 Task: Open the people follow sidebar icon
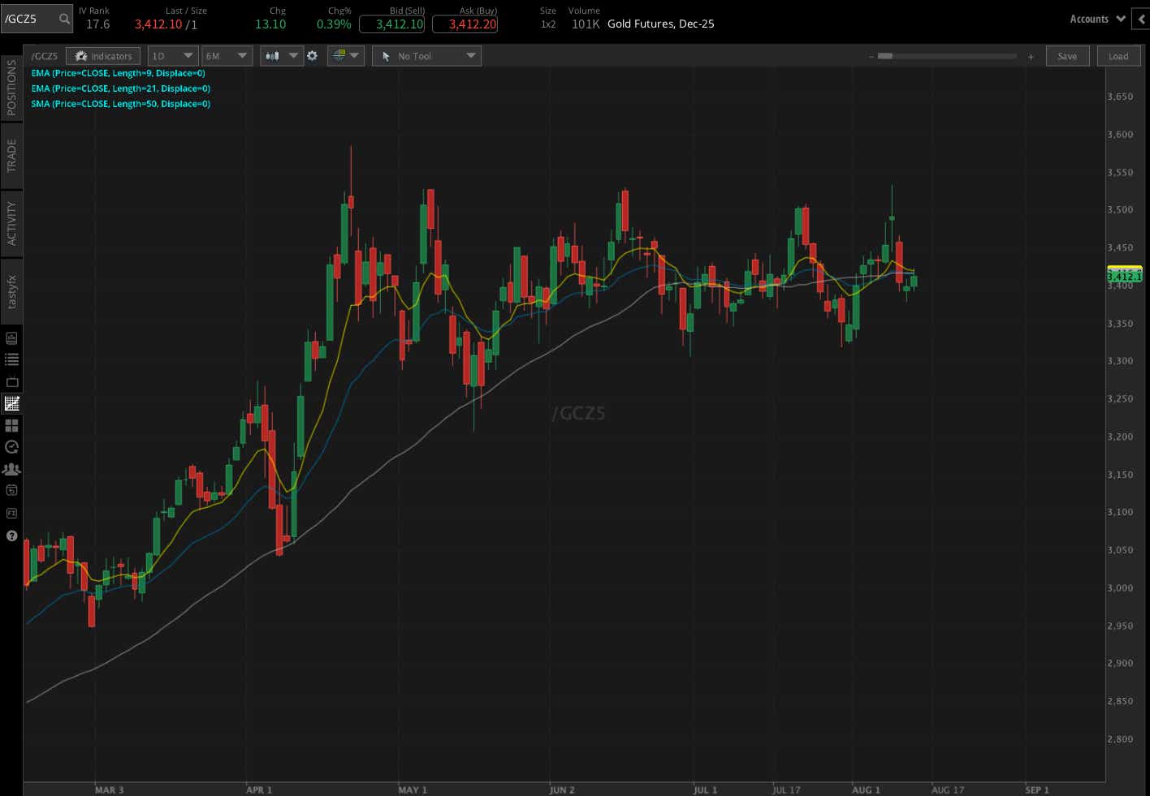11,469
